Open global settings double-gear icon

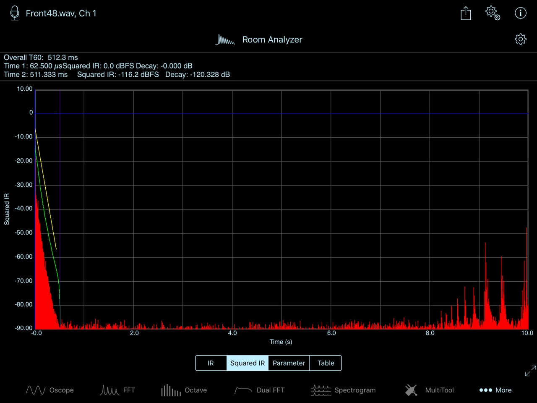(493, 13)
